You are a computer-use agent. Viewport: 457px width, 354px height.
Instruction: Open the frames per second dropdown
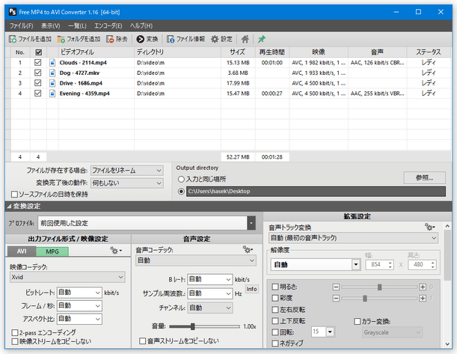(x=79, y=305)
